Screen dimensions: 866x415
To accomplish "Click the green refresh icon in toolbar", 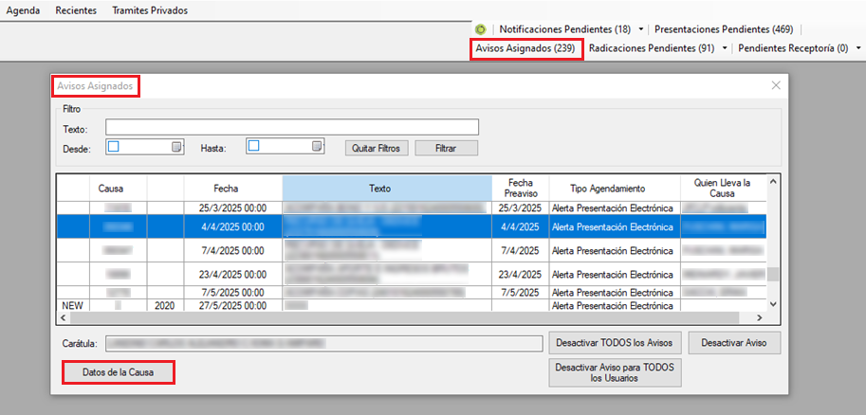I will click(481, 29).
